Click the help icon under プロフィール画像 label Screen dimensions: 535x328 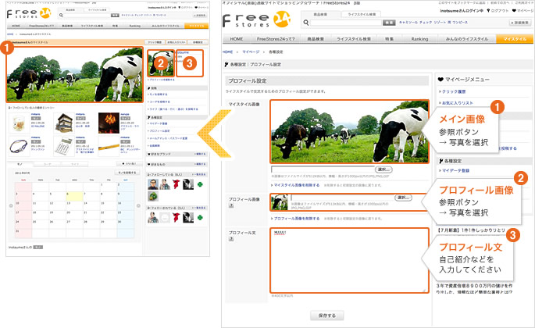click(x=231, y=205)
